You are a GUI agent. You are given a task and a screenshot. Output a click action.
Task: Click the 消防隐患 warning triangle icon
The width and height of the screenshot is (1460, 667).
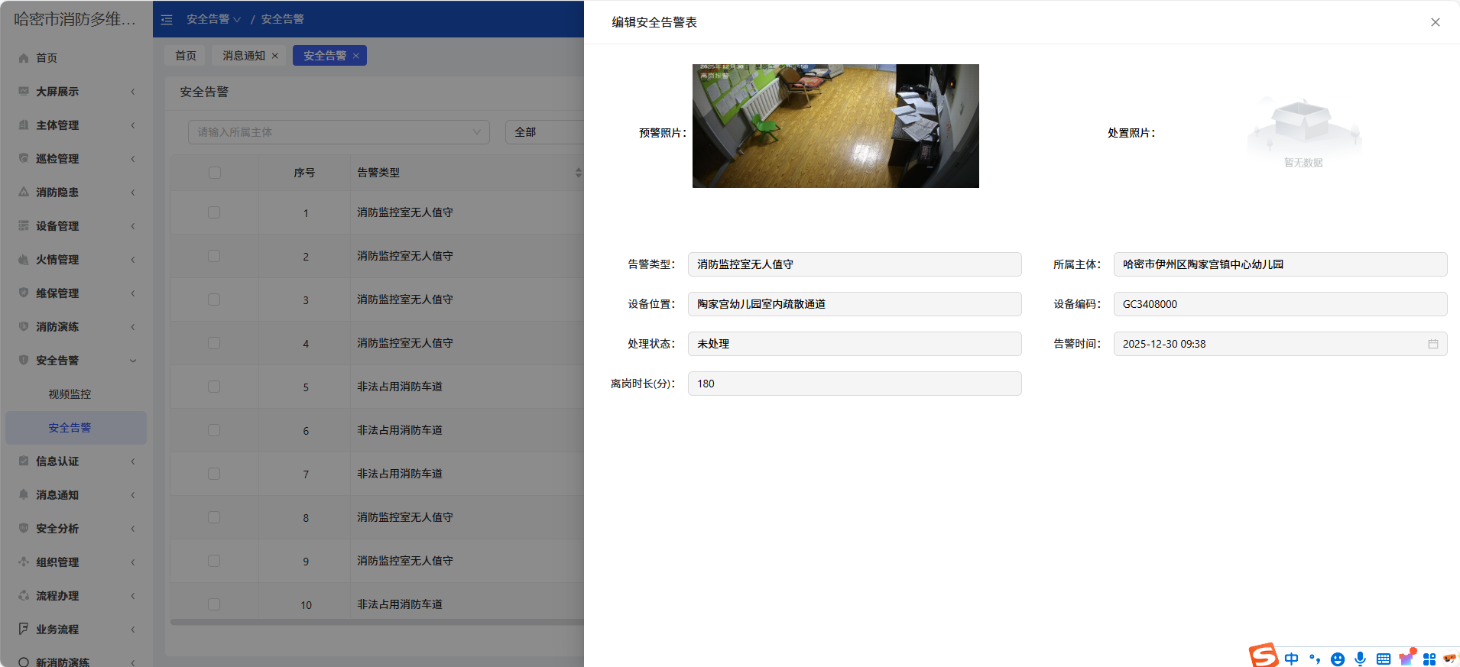click(x=24, y=193)
